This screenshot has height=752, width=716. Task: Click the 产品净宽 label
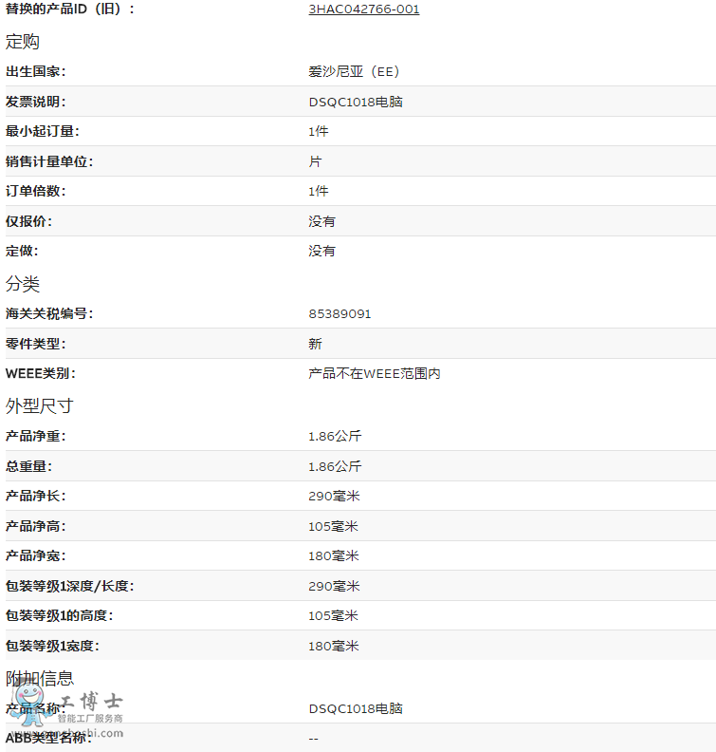coord(35,555)
